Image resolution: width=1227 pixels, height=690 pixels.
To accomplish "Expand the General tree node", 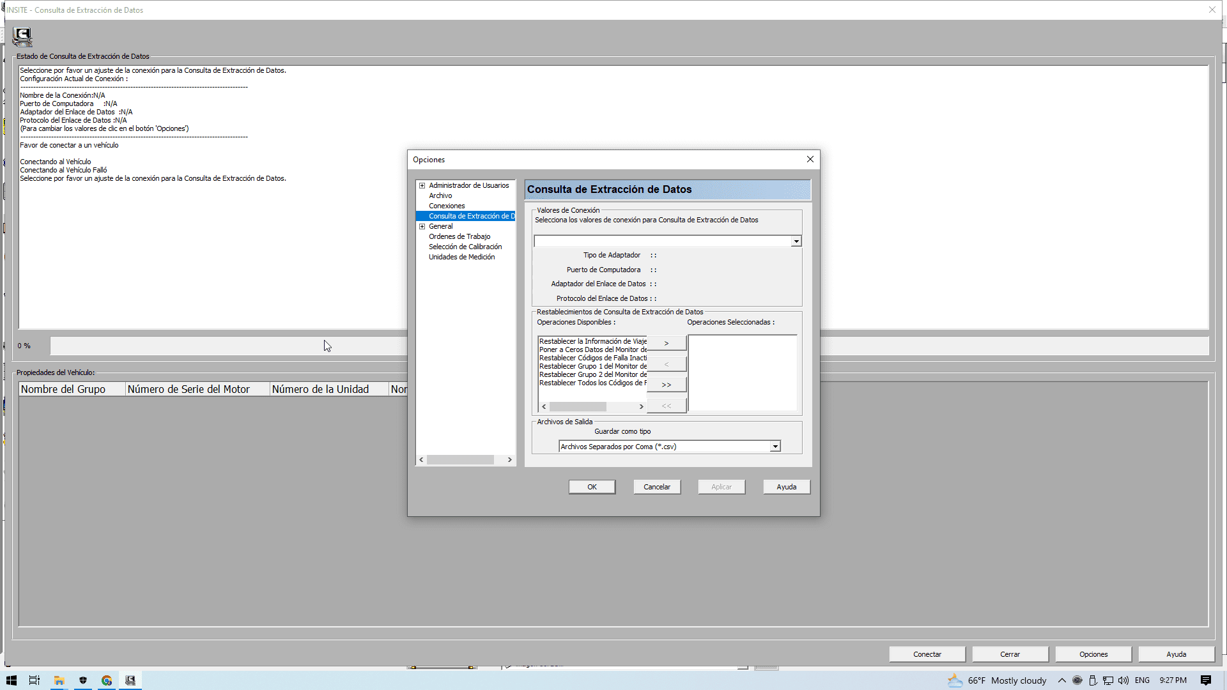I will point(422,227).
